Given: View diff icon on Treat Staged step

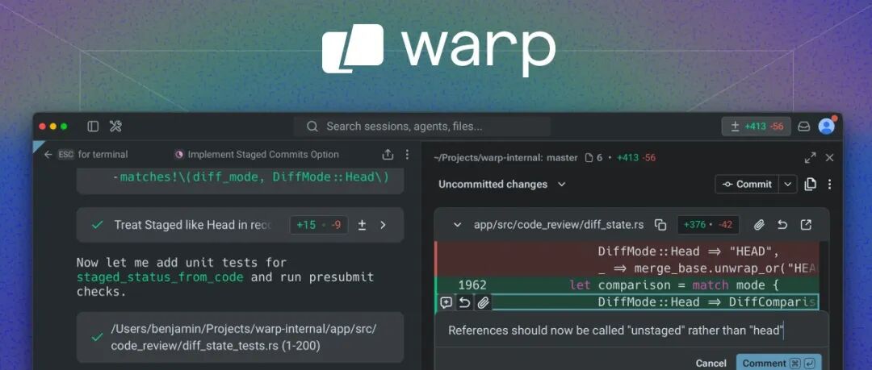Looking at the screenshot, I should click(362, 225).
